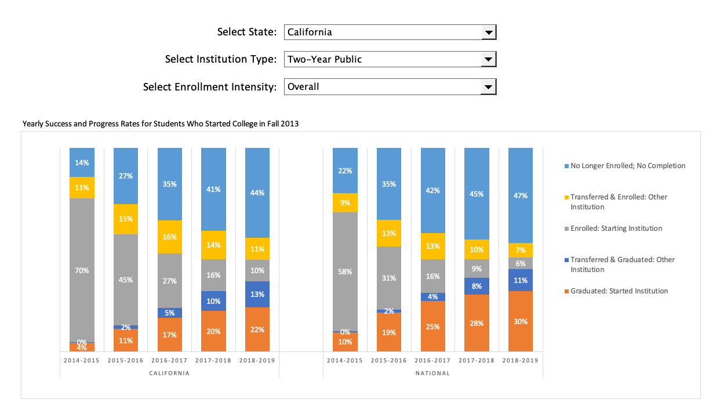Click the Select Institution Type dropdown arrow
Viewport: 720px width, 410px height.
[x=489, y=59]
